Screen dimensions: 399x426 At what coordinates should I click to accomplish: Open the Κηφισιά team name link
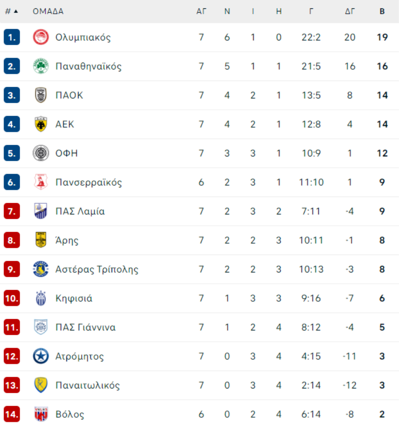pyautogui.click(x=74, y=298)
